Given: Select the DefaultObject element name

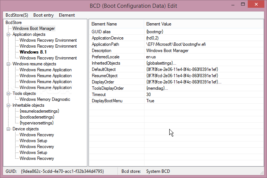Looking at the screenshot, I should [x=104, y=69].
